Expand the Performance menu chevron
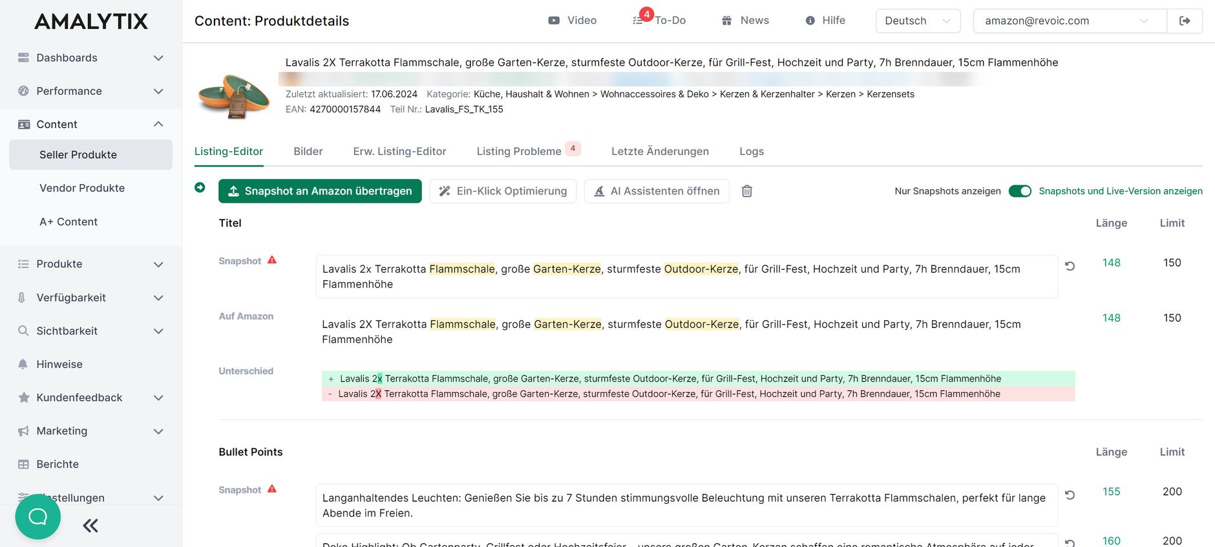This screenshot has width=1215, height=547. tap(158, 92)
